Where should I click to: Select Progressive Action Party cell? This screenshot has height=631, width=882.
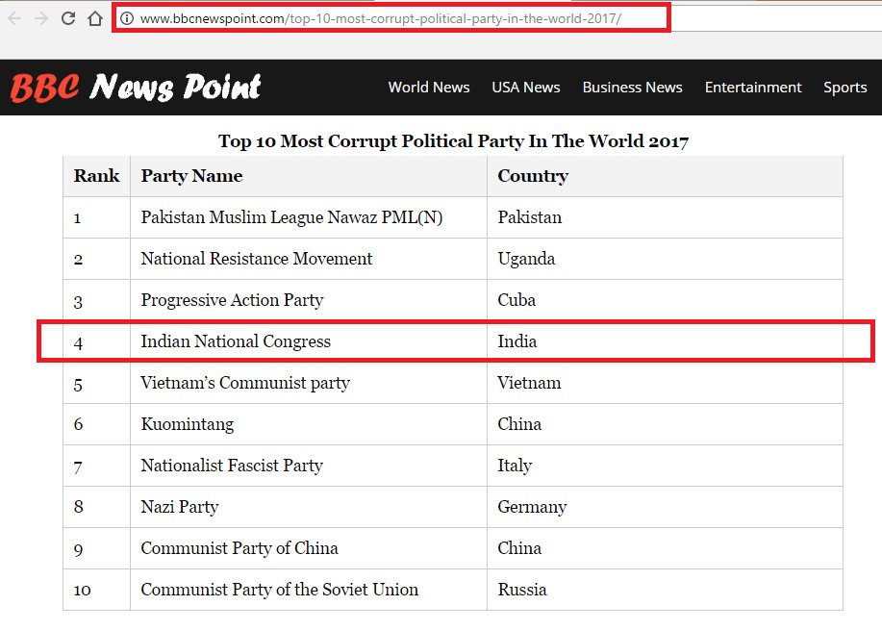point(309,300)
